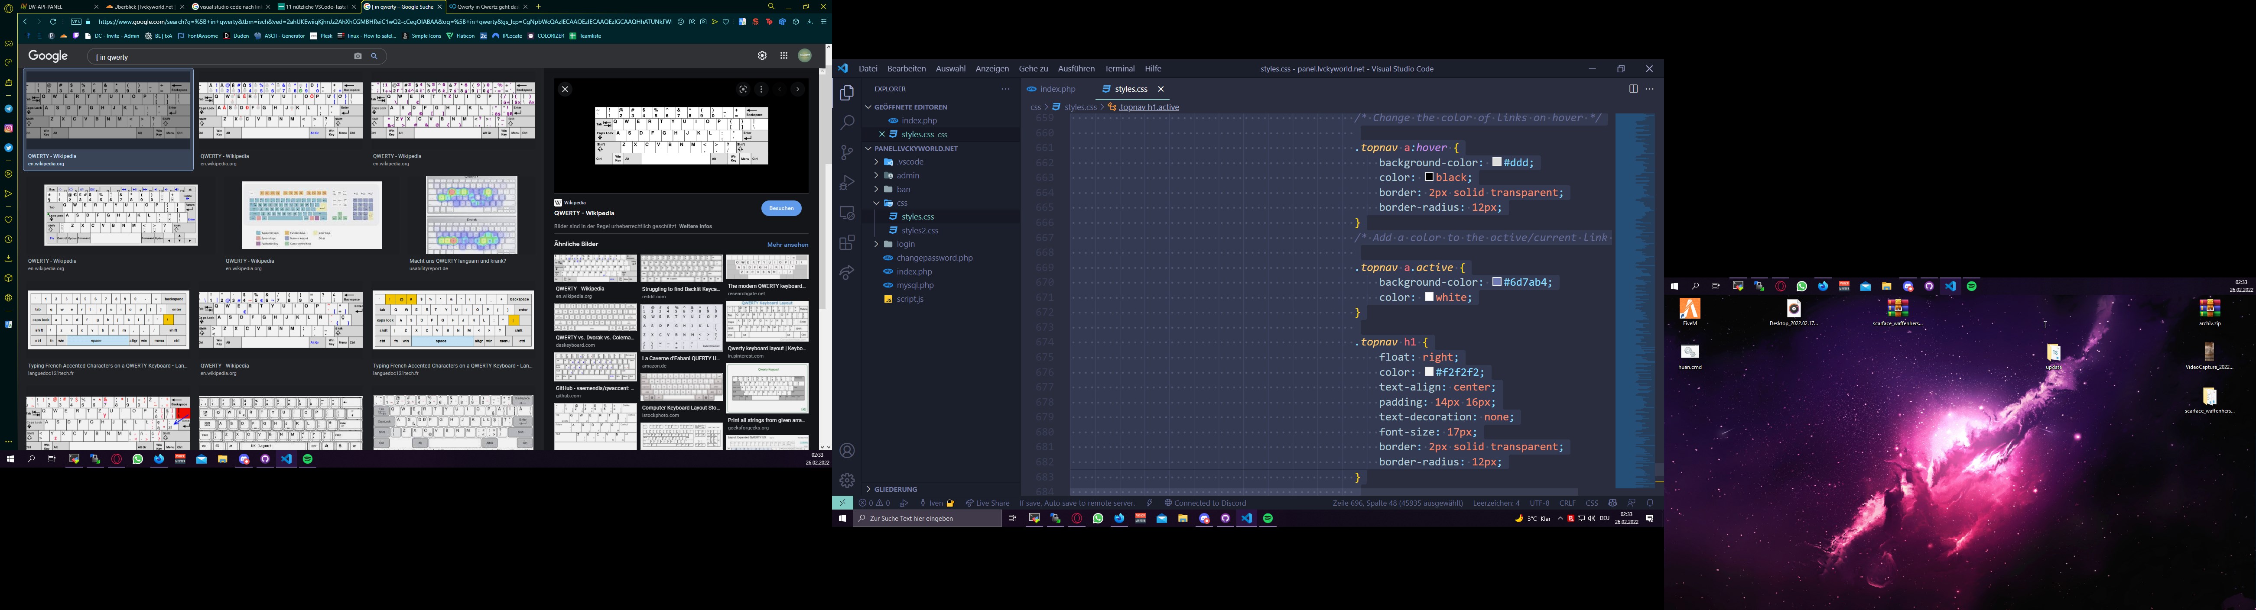2256x610 pixels.
Task: Click the Accounts icon in VS Code
Action: (x=847, y=451)
